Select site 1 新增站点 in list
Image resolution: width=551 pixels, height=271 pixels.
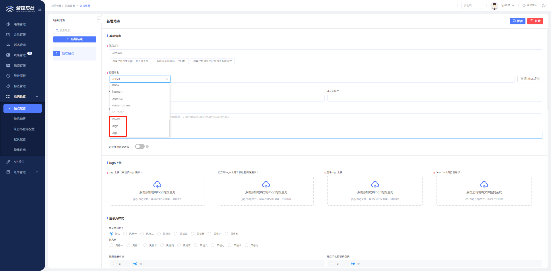click(75, 54)
